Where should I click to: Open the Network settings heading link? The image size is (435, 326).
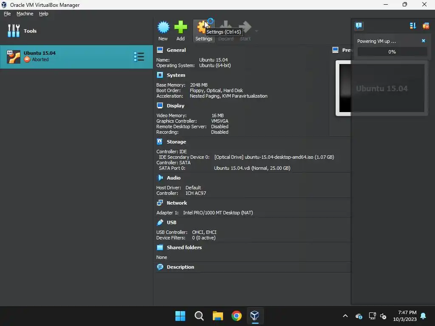pyautogui.click(x=177, y=203)
